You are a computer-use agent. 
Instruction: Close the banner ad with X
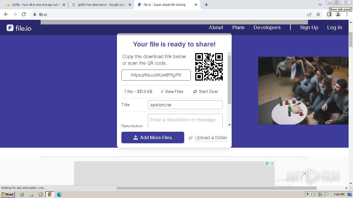(272, 163)
